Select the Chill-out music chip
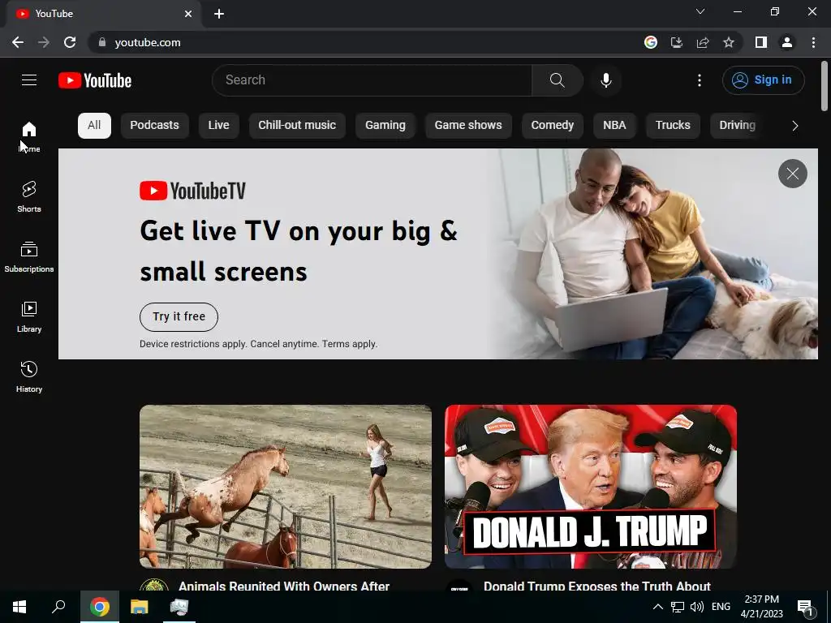831x623 pixels. (297, 126)
